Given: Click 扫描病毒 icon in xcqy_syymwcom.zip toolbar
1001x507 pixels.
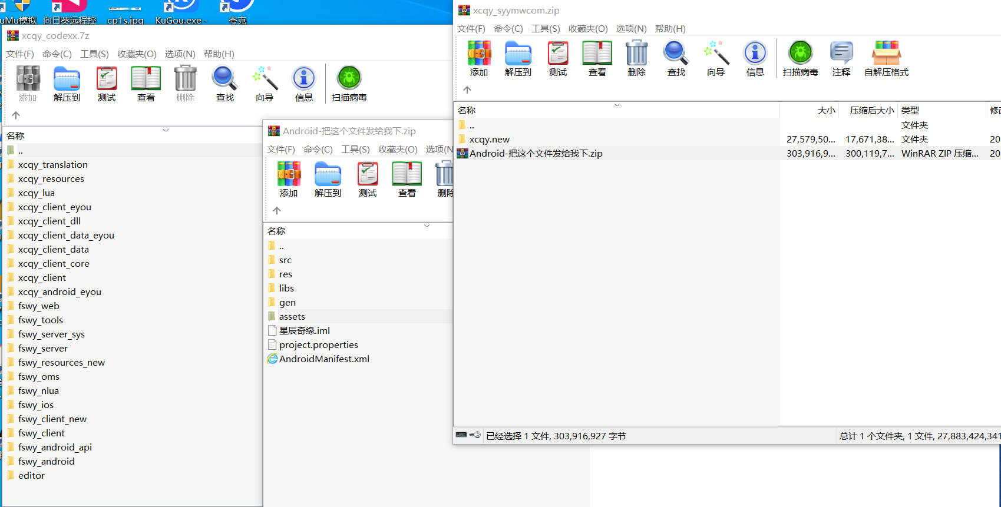Looking at the screenshot, I should click(x=800, y=58).
